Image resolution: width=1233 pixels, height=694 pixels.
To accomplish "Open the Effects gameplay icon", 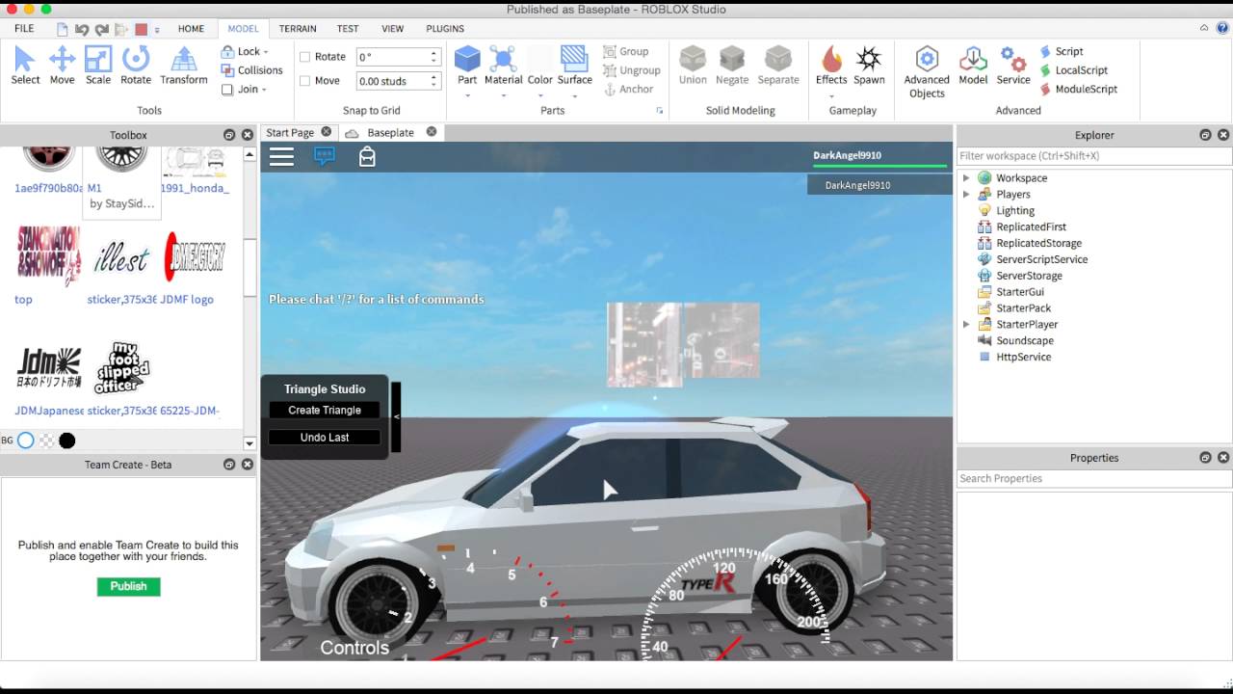I will pos(831,60).
